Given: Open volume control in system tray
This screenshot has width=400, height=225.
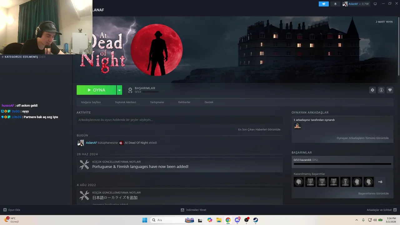Looking at the screenshot, I should [375, 220].
